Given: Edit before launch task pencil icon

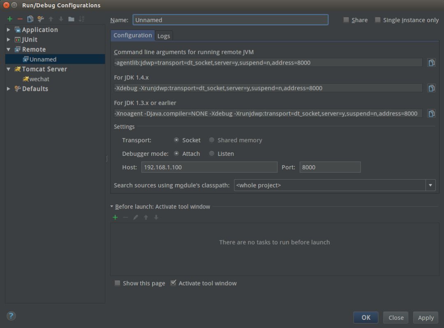Looking at the screenshot, I should pyautogui.click(x=136, y=217).
